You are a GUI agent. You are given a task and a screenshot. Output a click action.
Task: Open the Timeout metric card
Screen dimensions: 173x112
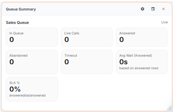(x=87, y=62)
